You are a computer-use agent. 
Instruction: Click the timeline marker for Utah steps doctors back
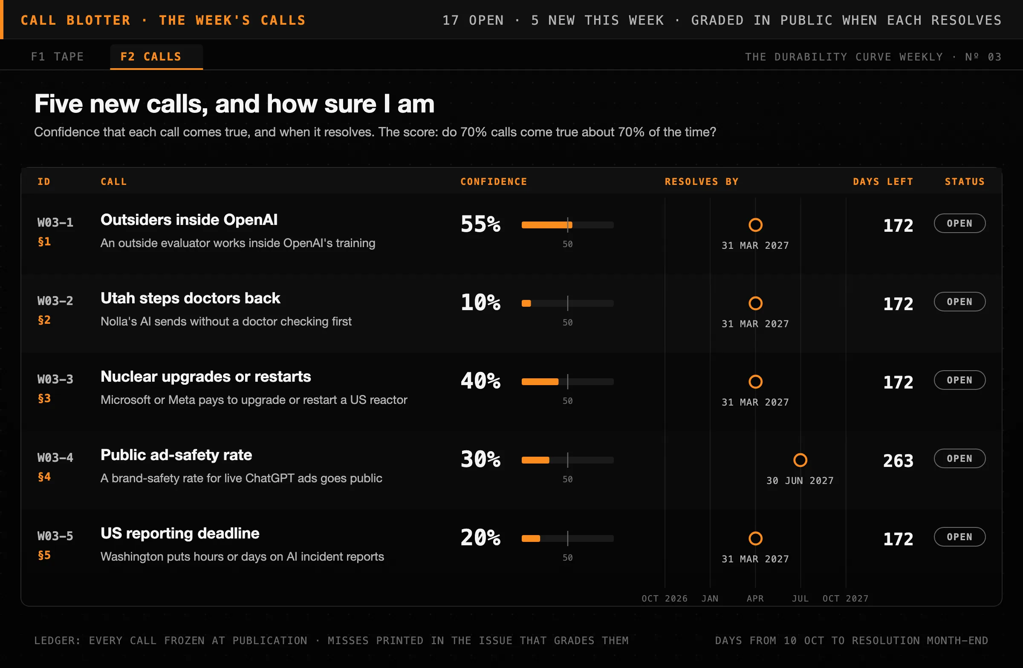[x=755, y=303]
